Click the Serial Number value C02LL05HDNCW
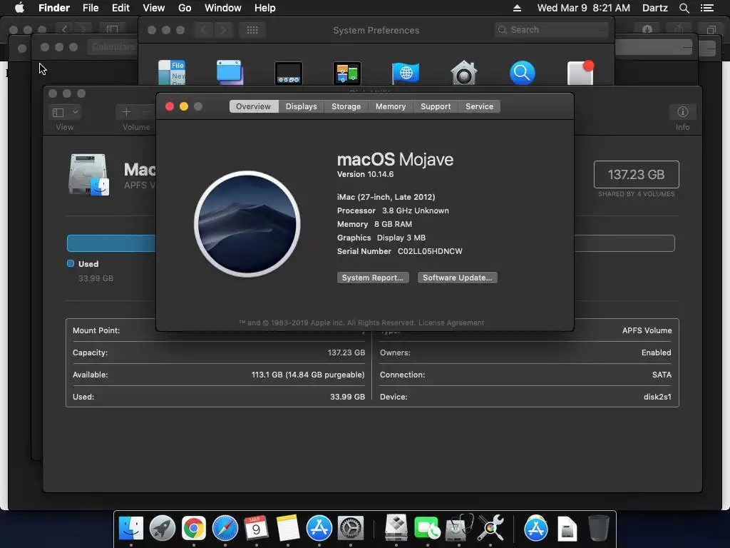 pyautogui.click(x=430, y=251)
